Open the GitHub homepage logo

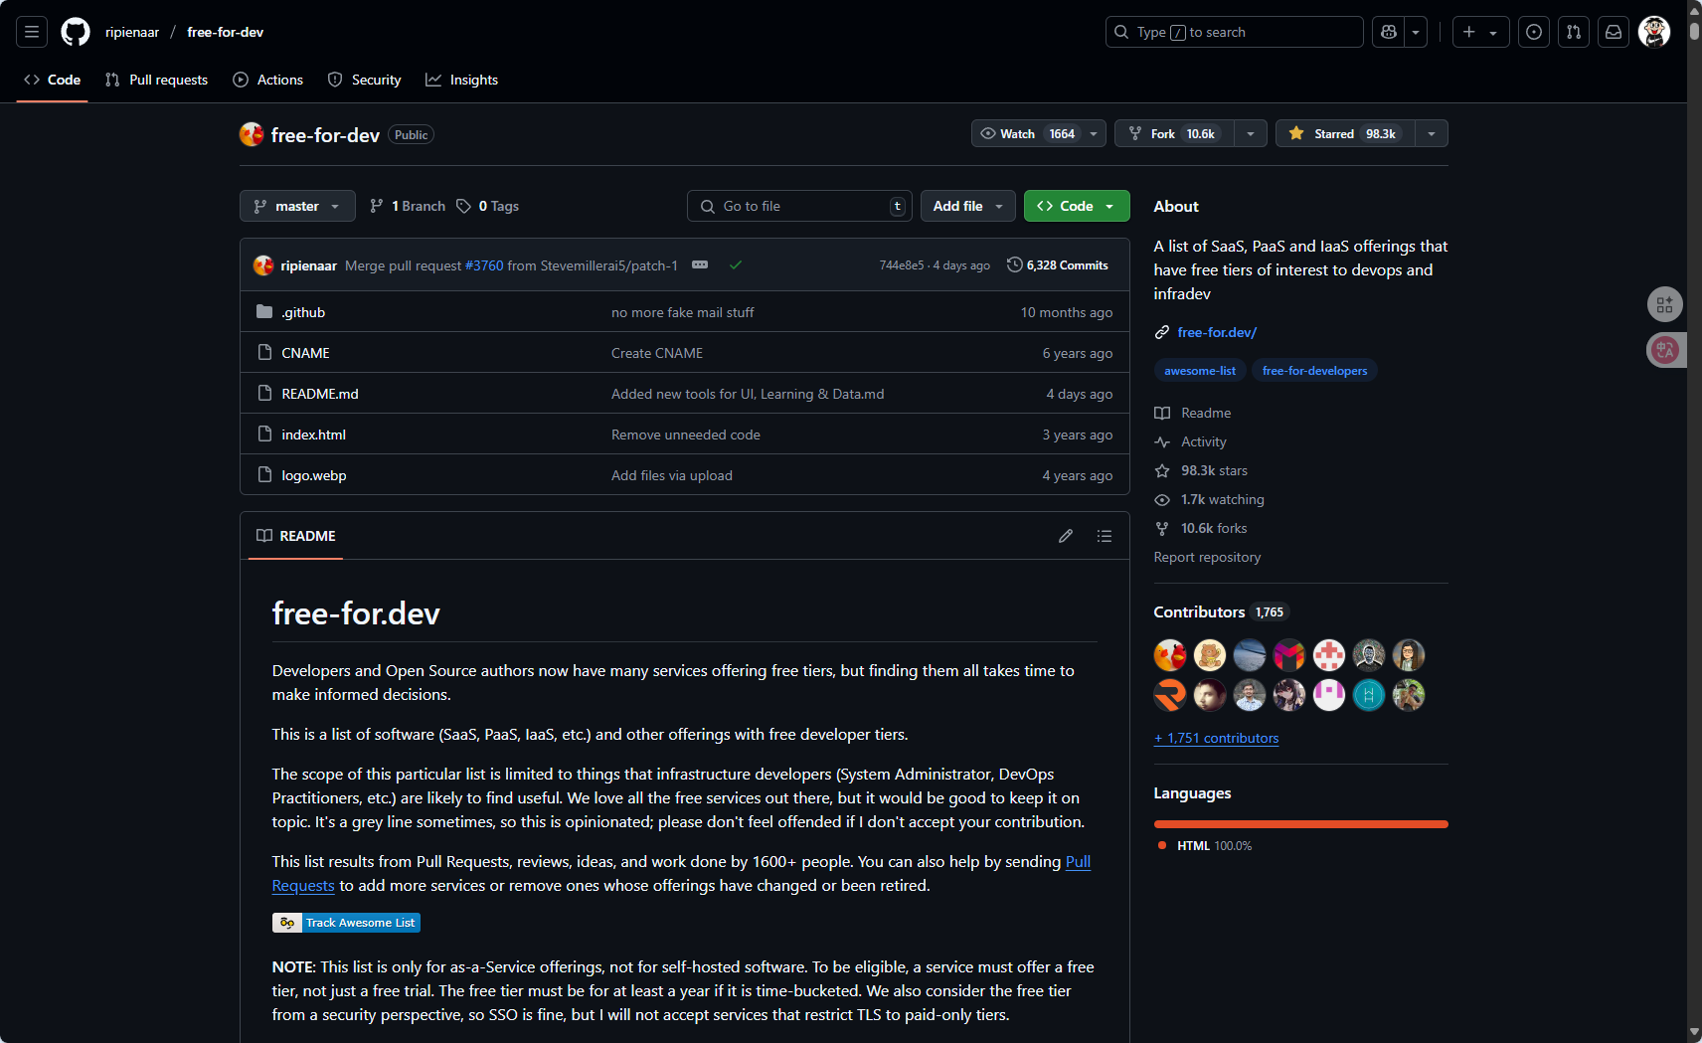click(76, 32)
